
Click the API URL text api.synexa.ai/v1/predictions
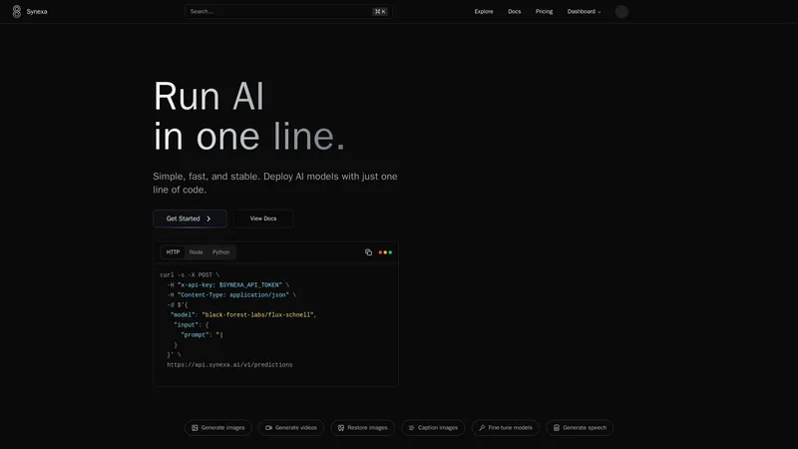click(229, 365)
